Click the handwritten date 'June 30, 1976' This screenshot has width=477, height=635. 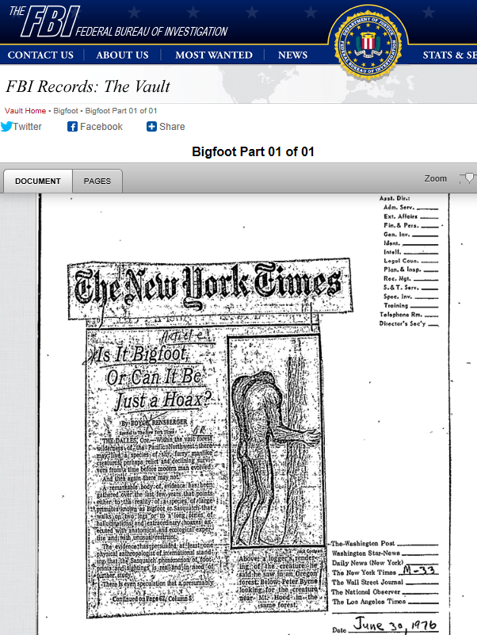pyautogui.click(x=395, y=625)
